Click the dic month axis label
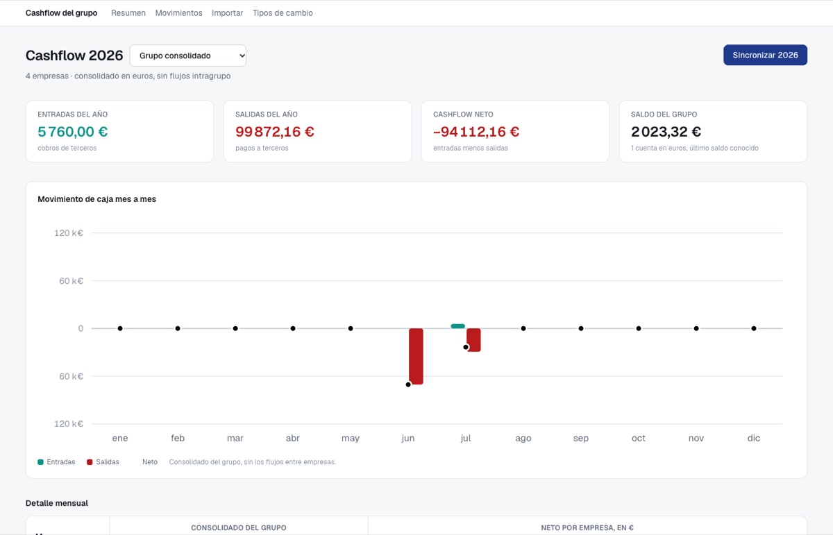Image resolution: width=833 pixels, height=535 pixels. (x=754, y=438)
